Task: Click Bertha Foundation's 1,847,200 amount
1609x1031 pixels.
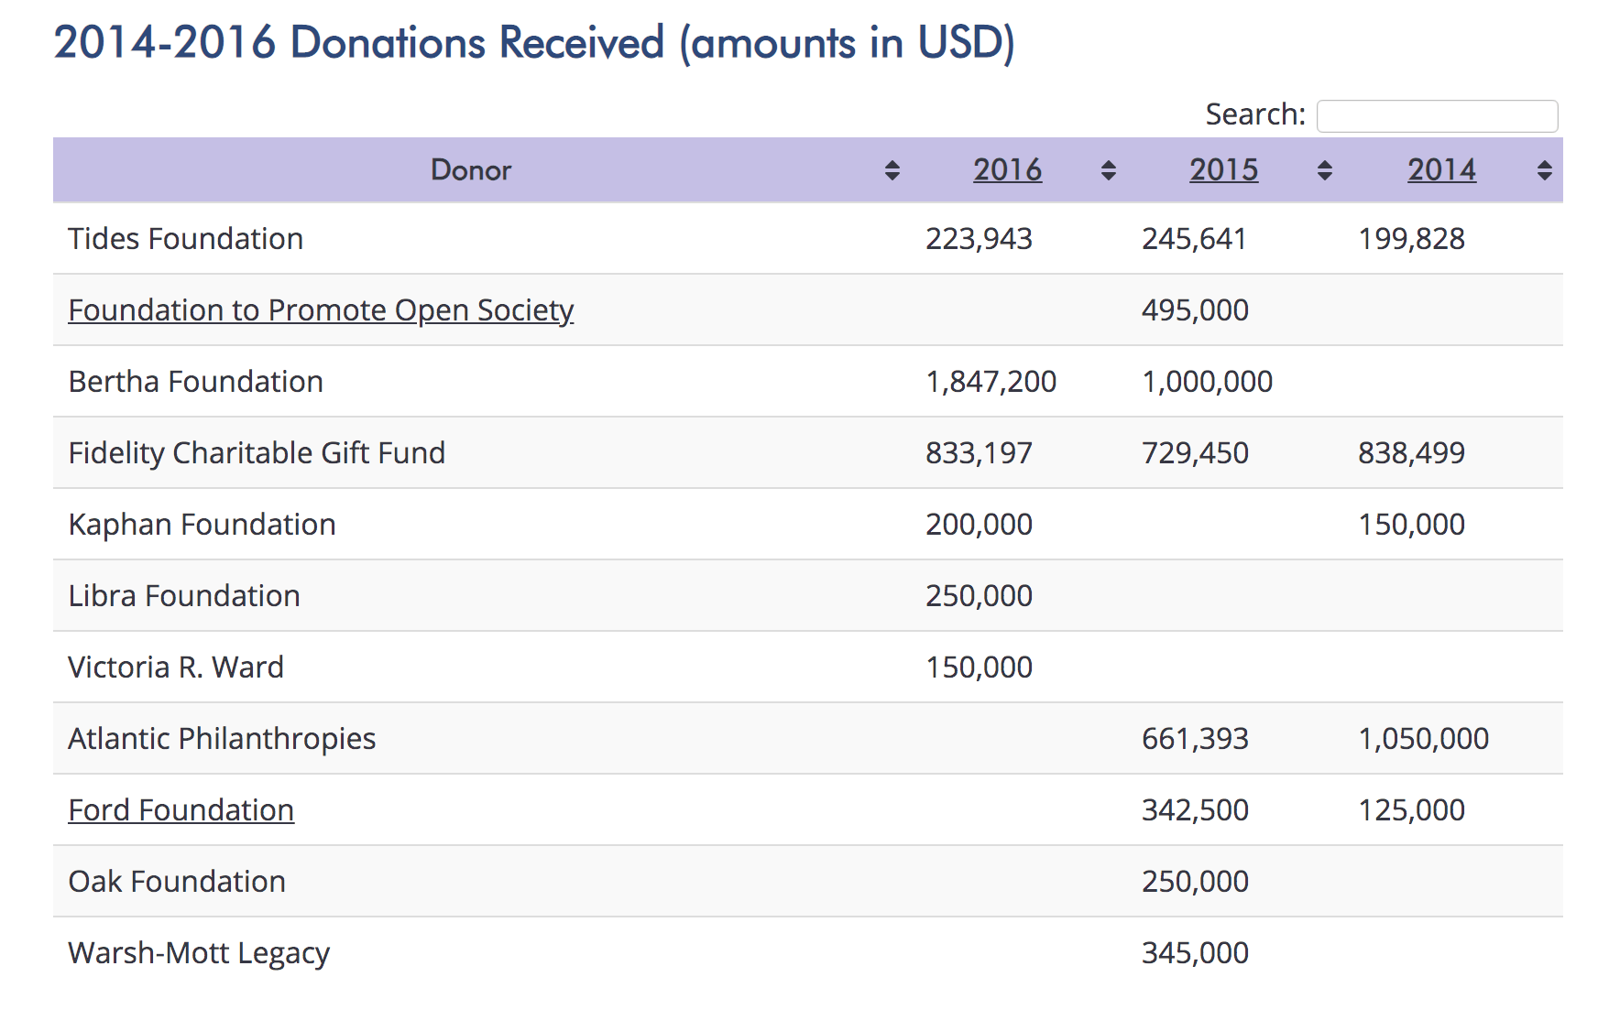Action: point(991,382)
